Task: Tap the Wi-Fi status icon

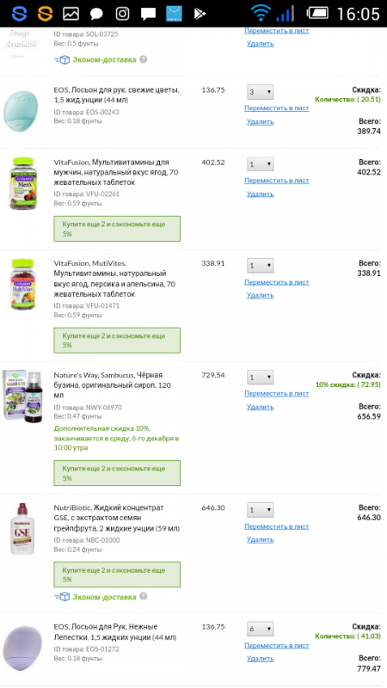Action: [x=261, y=14]
